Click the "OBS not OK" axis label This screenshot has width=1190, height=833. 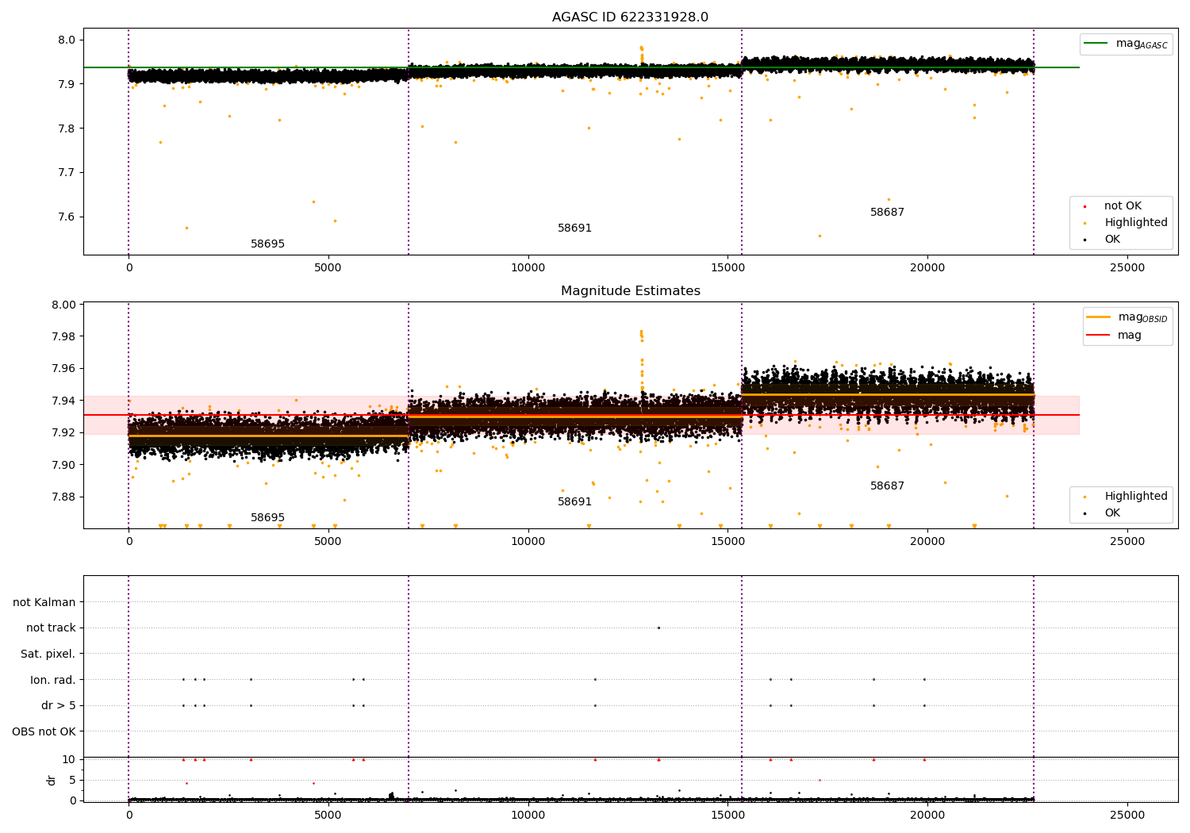(44, 731)
